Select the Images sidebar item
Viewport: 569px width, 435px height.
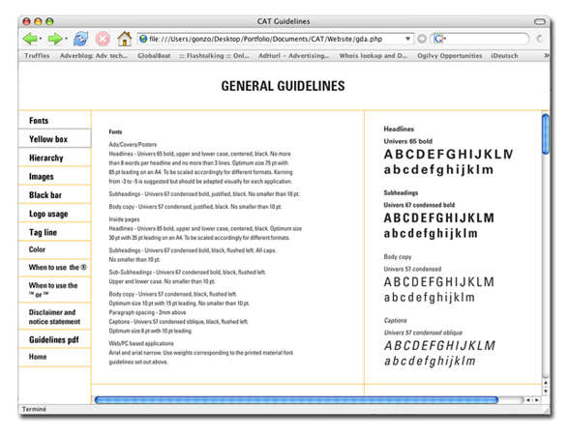coord(54,177)
